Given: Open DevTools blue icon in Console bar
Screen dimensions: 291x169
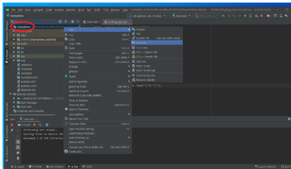Looking at the screenshot, I should 47,125.
